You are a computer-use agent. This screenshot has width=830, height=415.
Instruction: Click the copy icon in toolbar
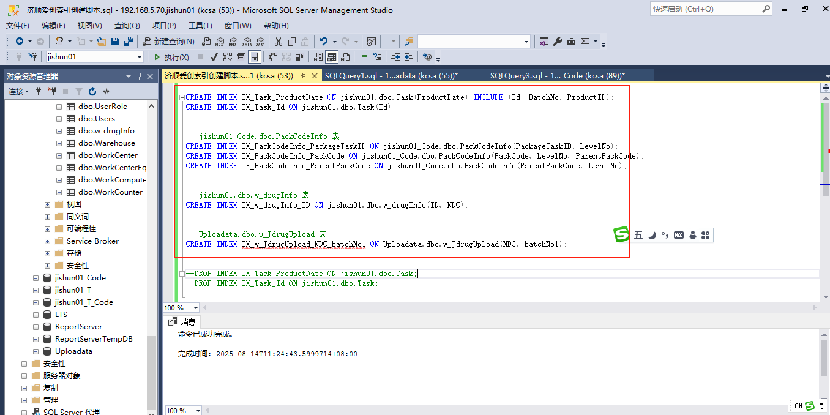point(291,41)
